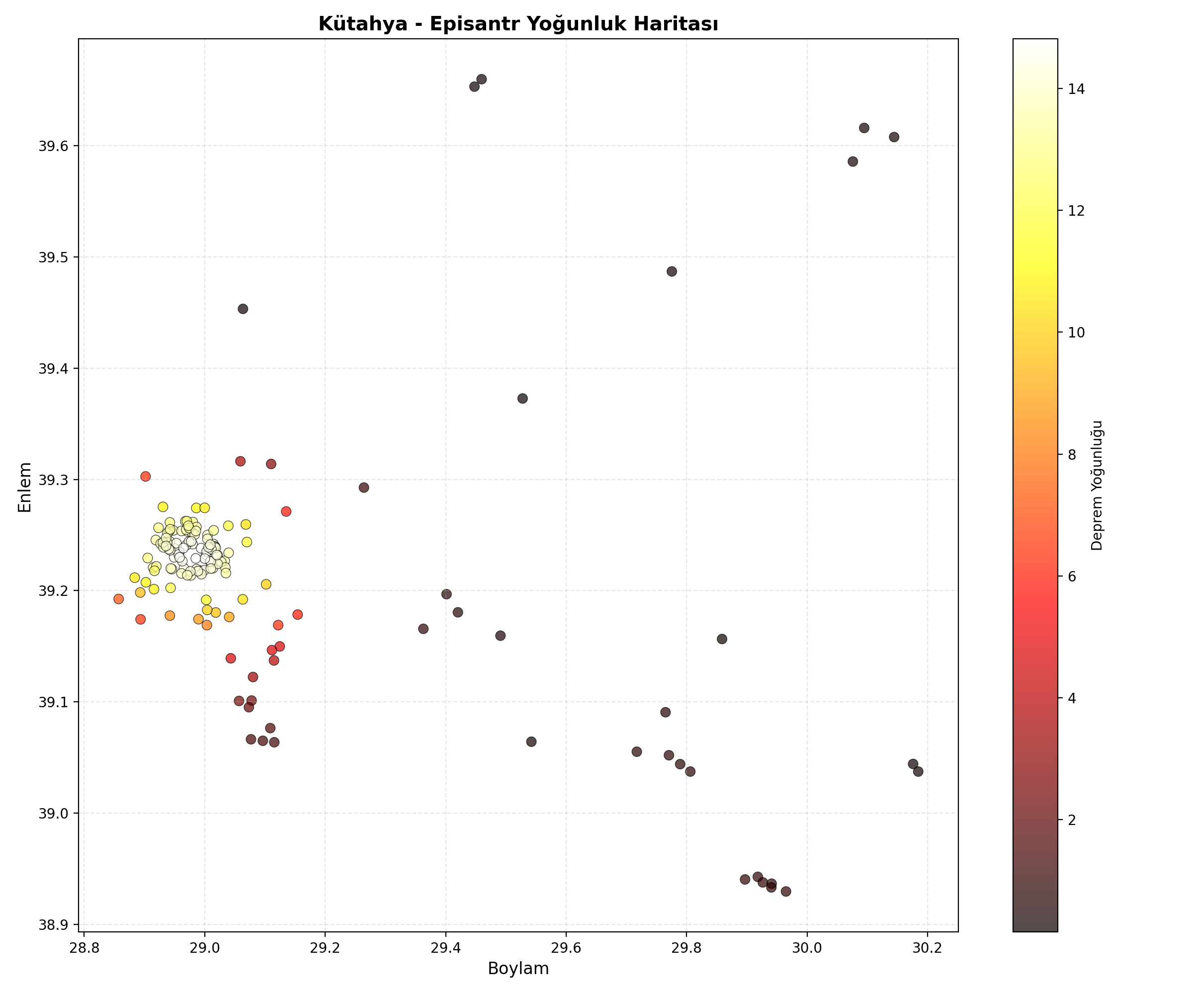Select the "Boylam" x-axis label

(518, 969)
